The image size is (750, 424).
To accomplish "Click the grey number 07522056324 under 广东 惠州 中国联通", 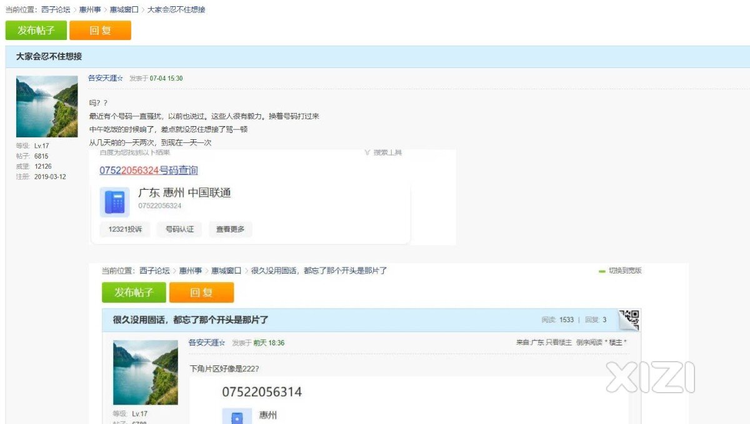I will 160,206.
